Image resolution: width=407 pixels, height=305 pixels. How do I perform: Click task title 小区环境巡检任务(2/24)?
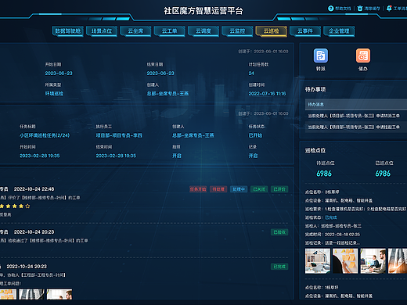click(x=45, y=135)
